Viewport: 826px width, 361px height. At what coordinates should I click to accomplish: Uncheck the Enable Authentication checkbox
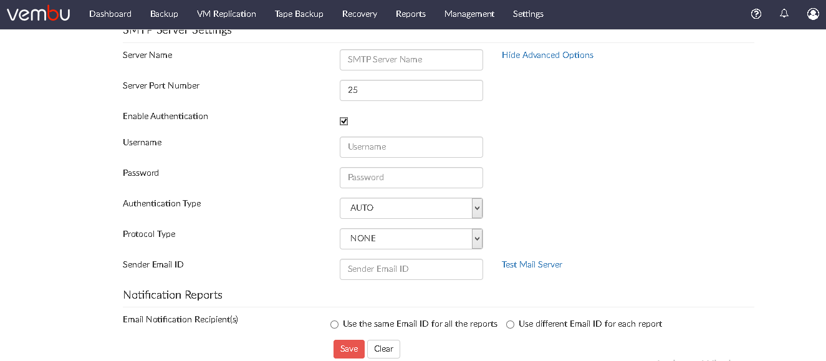(x=343, y=121)
